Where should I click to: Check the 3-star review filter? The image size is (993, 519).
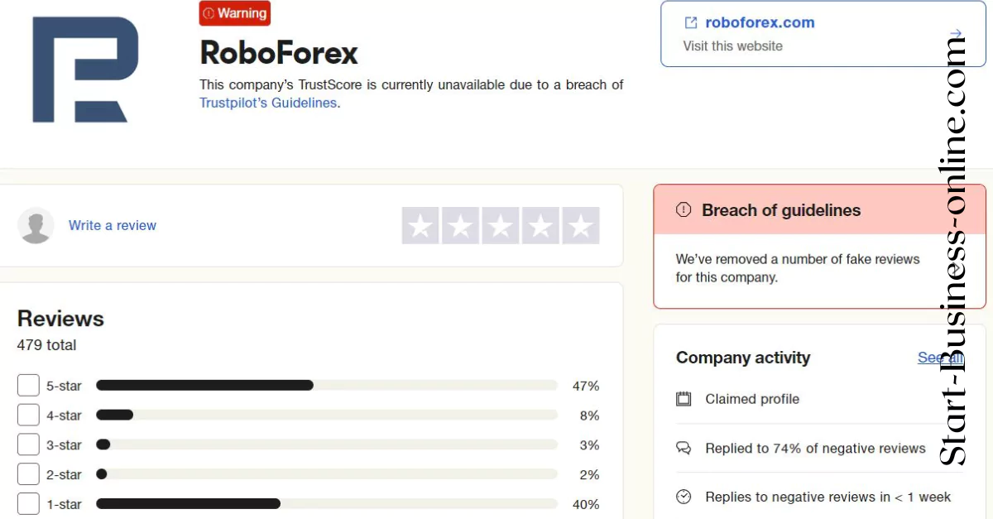tap(28, 445)
